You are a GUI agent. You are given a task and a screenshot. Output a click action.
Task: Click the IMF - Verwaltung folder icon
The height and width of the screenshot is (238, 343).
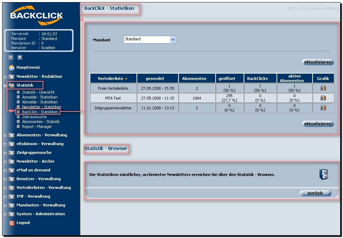pyautogui.click(x=11, y=196)
